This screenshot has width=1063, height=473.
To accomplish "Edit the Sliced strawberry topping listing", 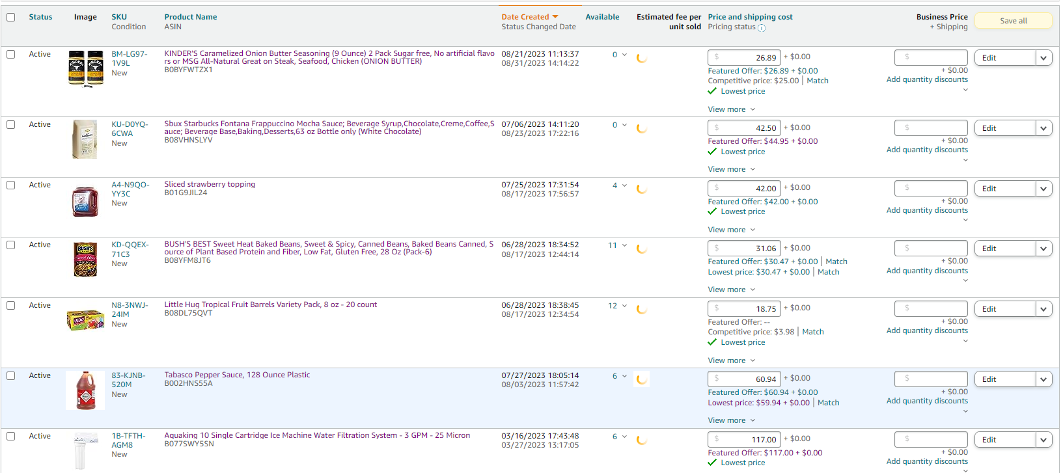I will (x=1005, y=189).
